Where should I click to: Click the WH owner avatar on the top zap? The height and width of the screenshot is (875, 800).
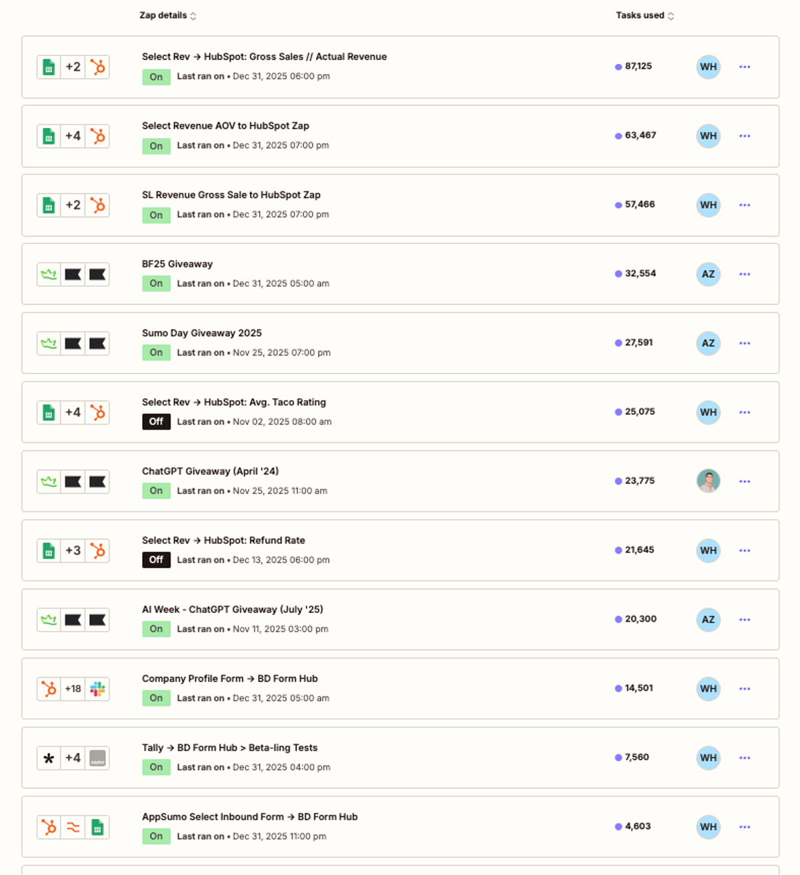[x=708, y=67]
